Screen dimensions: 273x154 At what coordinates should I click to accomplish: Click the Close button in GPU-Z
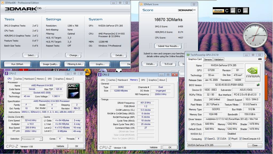click(255, 145)
